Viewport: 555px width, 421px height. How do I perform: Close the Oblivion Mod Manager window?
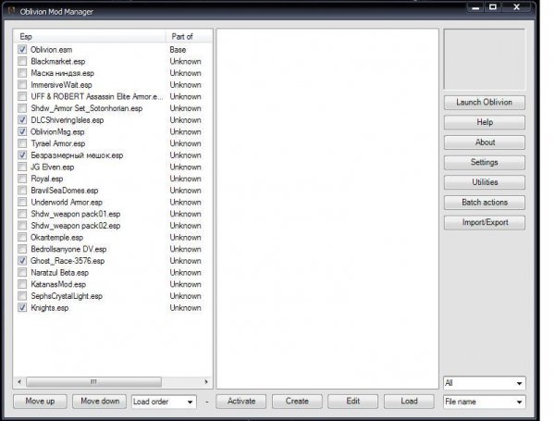point(516,7)
